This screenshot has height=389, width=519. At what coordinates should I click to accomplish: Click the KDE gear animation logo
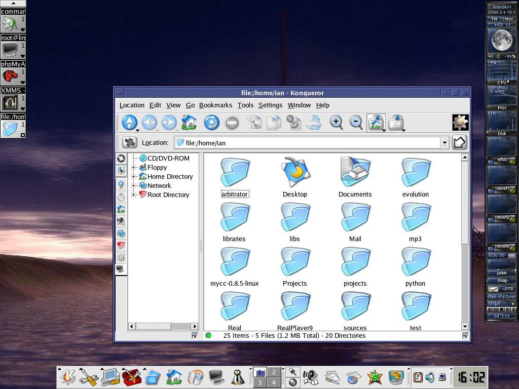(460, 123)
